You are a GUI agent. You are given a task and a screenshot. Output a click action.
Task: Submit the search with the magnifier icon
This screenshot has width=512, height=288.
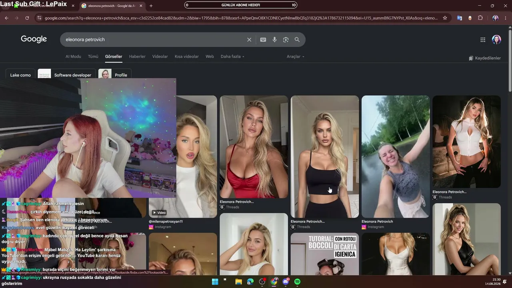pyautogui.click(x=297, y=40)
